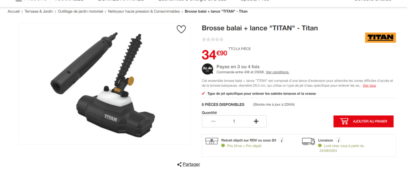Decrease quantity with the minus button

coord(213,121)
